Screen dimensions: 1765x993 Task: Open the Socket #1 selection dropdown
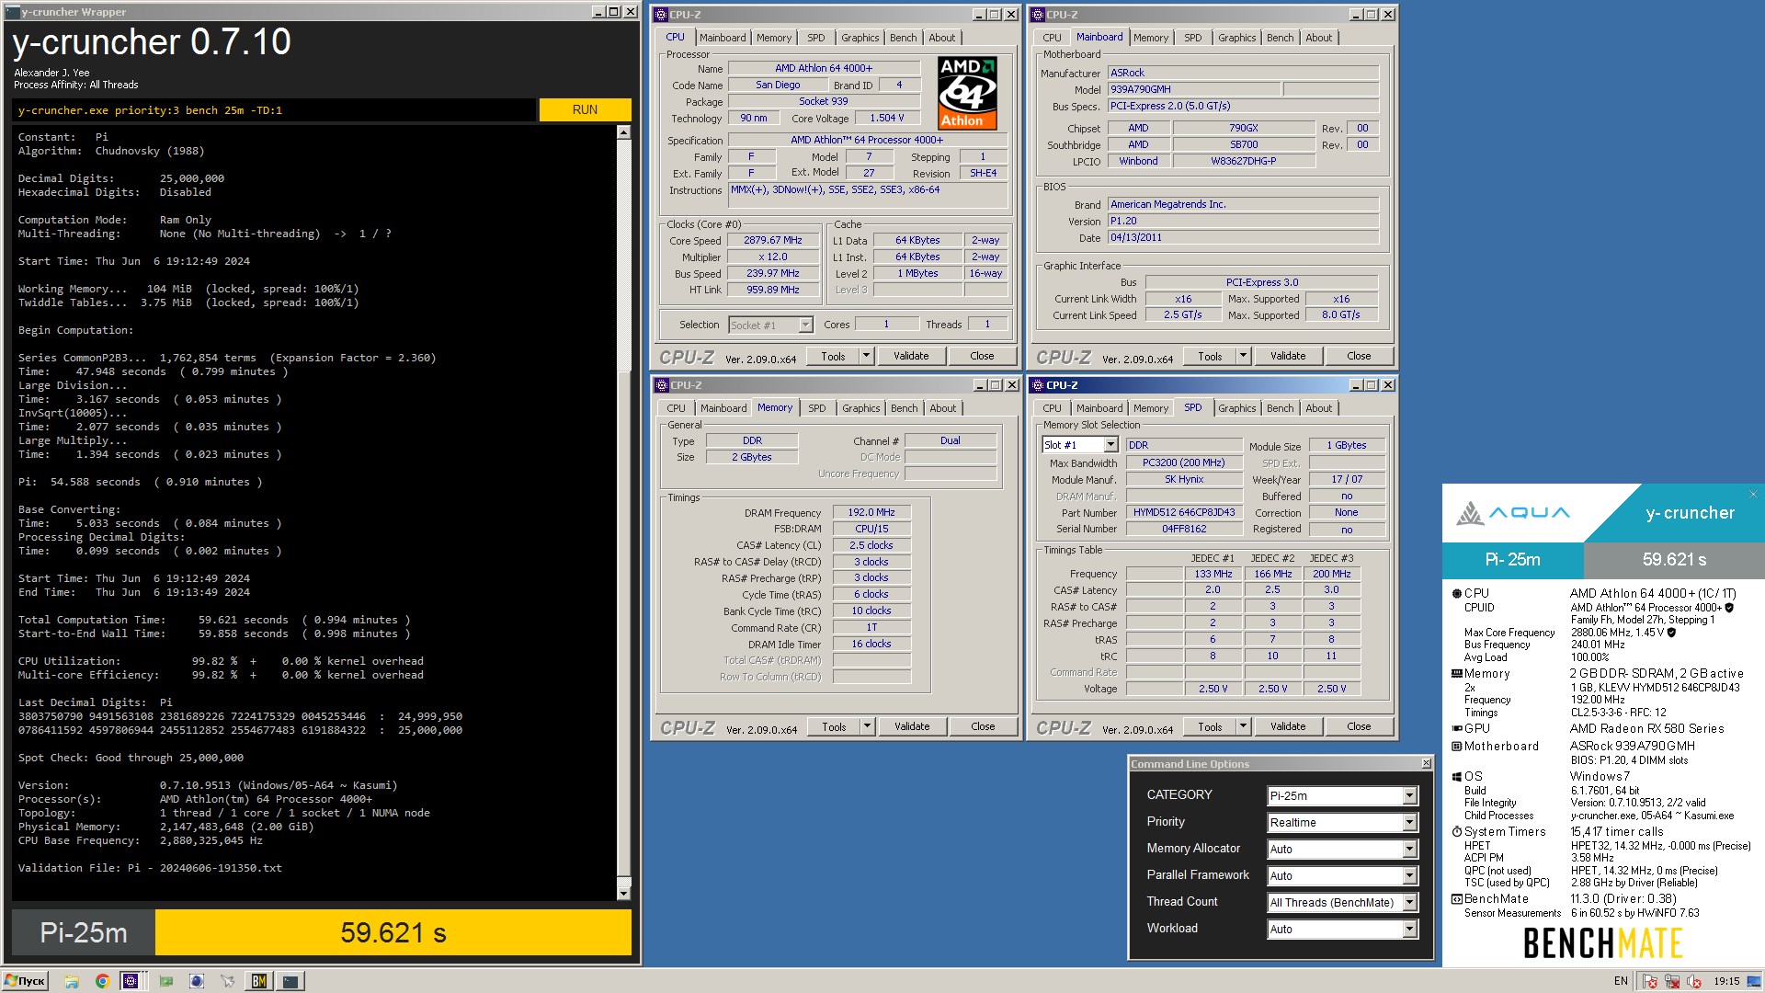(x=805, y=325)
